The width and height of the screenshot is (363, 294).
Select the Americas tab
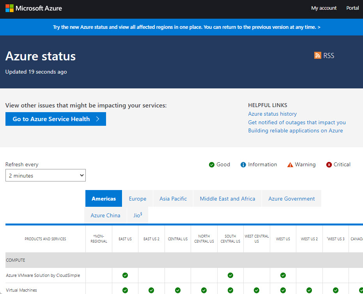point(104,199)
